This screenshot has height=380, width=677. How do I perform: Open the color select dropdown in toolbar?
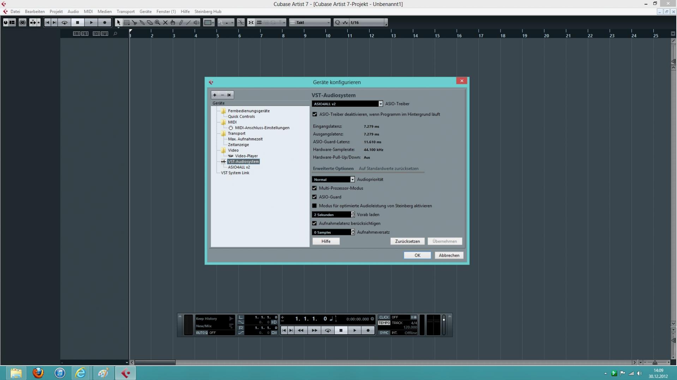coord(209,23)
